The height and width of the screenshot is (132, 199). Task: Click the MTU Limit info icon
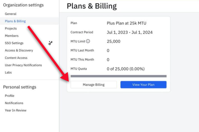pos(88,41)
